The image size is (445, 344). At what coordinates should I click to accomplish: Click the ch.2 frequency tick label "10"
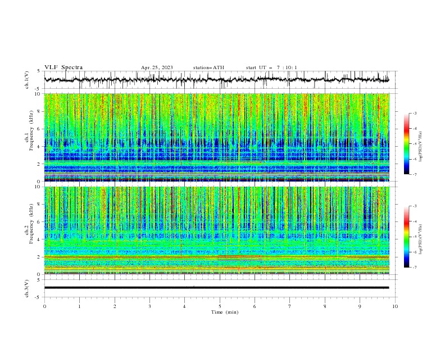tap(38, 187)
